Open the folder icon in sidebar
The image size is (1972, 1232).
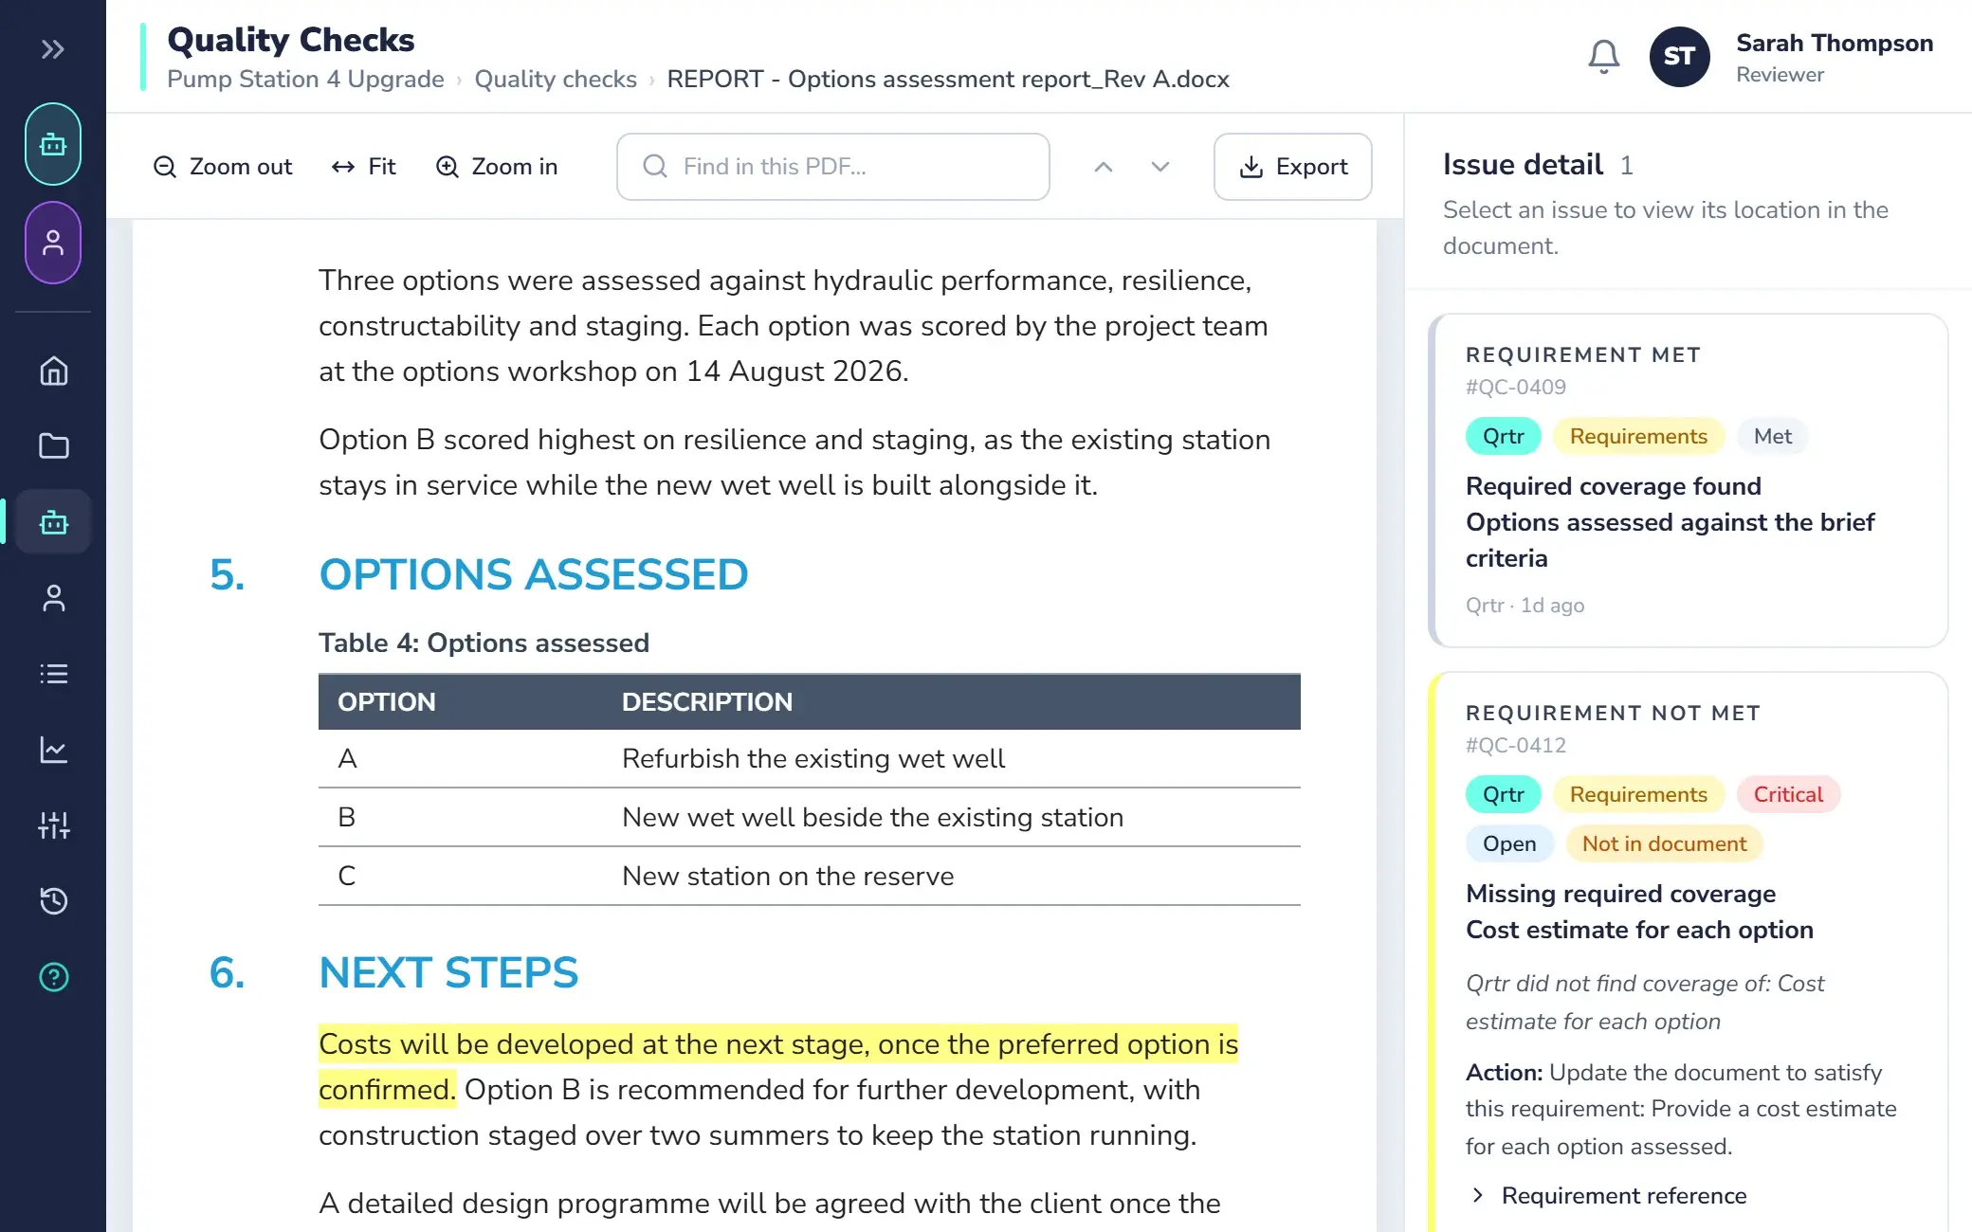pyautogui.click(x=54, y=446)
